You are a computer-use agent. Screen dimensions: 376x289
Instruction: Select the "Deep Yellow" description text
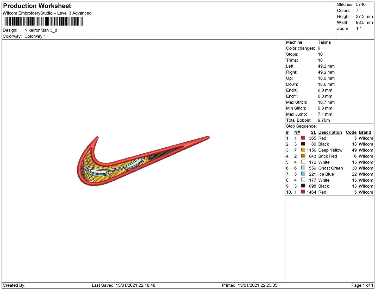(330, 150)
